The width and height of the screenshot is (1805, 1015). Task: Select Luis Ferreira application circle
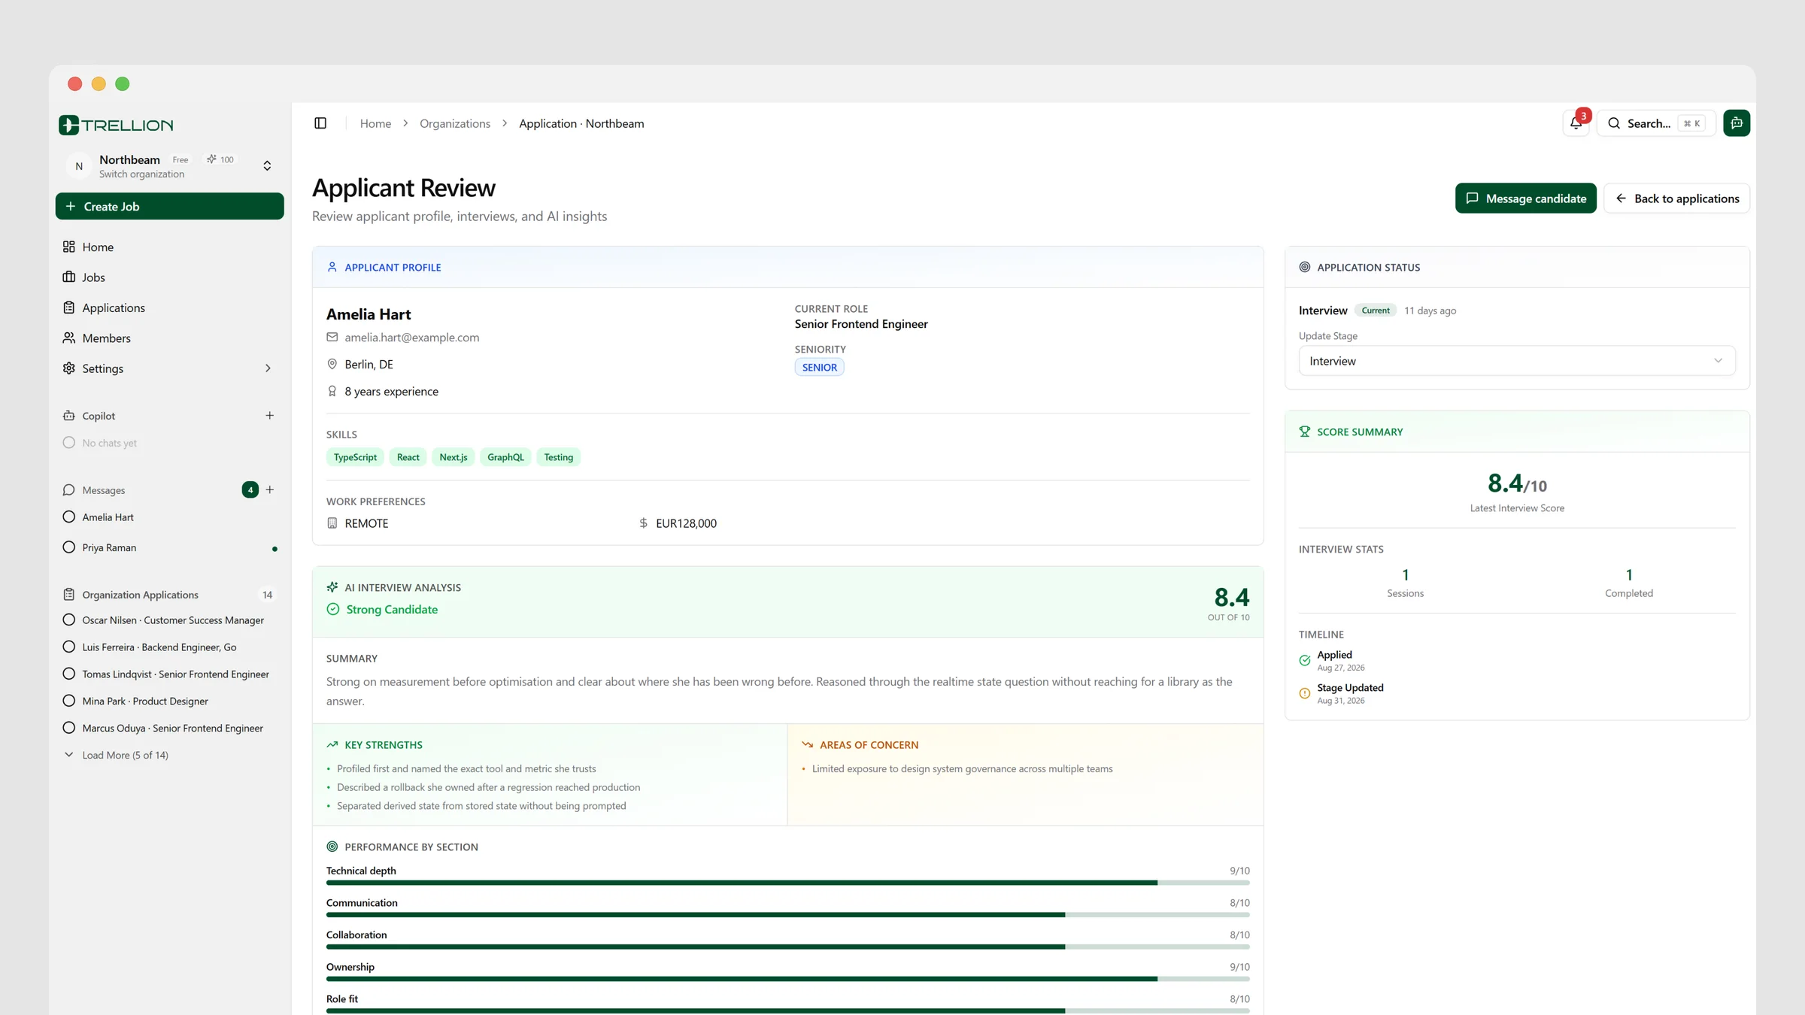point(69,647)
